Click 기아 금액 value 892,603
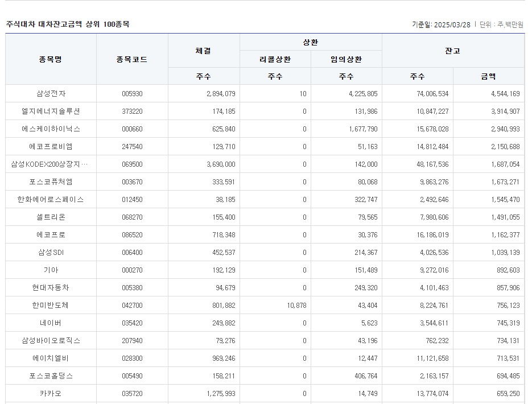532x404 pixels. point(508,270)
